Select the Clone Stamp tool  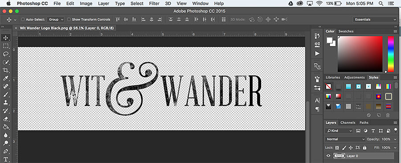click(x=6, y=103)
